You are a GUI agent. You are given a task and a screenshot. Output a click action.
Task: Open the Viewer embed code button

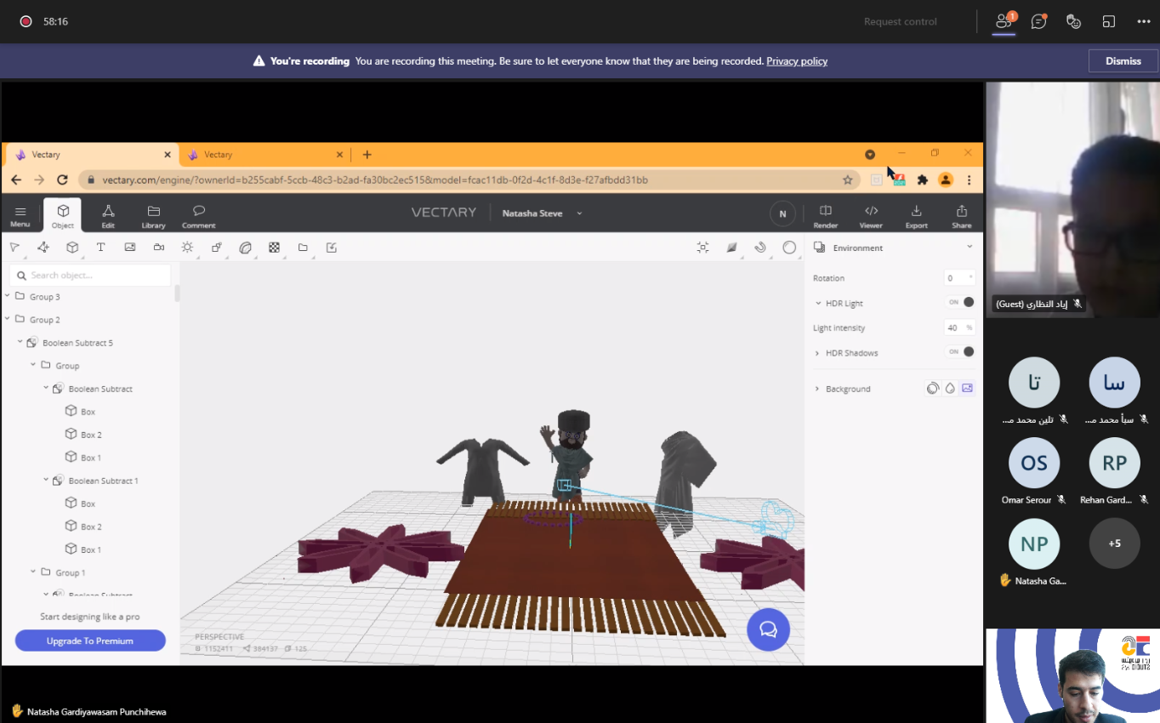[x=871, y=216]
